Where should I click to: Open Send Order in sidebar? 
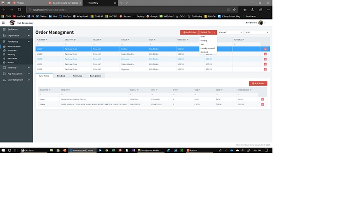12,50
